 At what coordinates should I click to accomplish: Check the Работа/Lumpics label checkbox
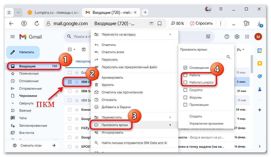pos(185,82)
